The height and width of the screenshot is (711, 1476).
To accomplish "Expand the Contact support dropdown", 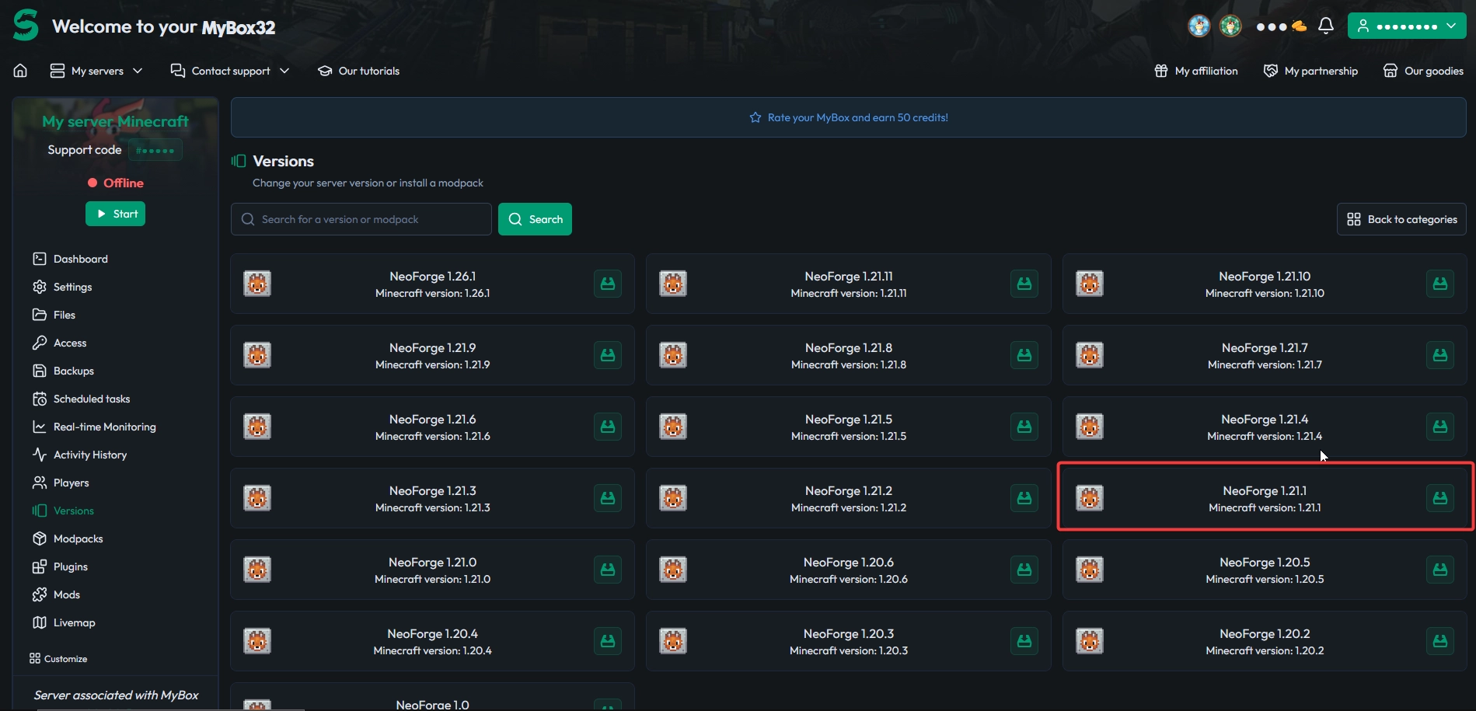I will point(230,71).
